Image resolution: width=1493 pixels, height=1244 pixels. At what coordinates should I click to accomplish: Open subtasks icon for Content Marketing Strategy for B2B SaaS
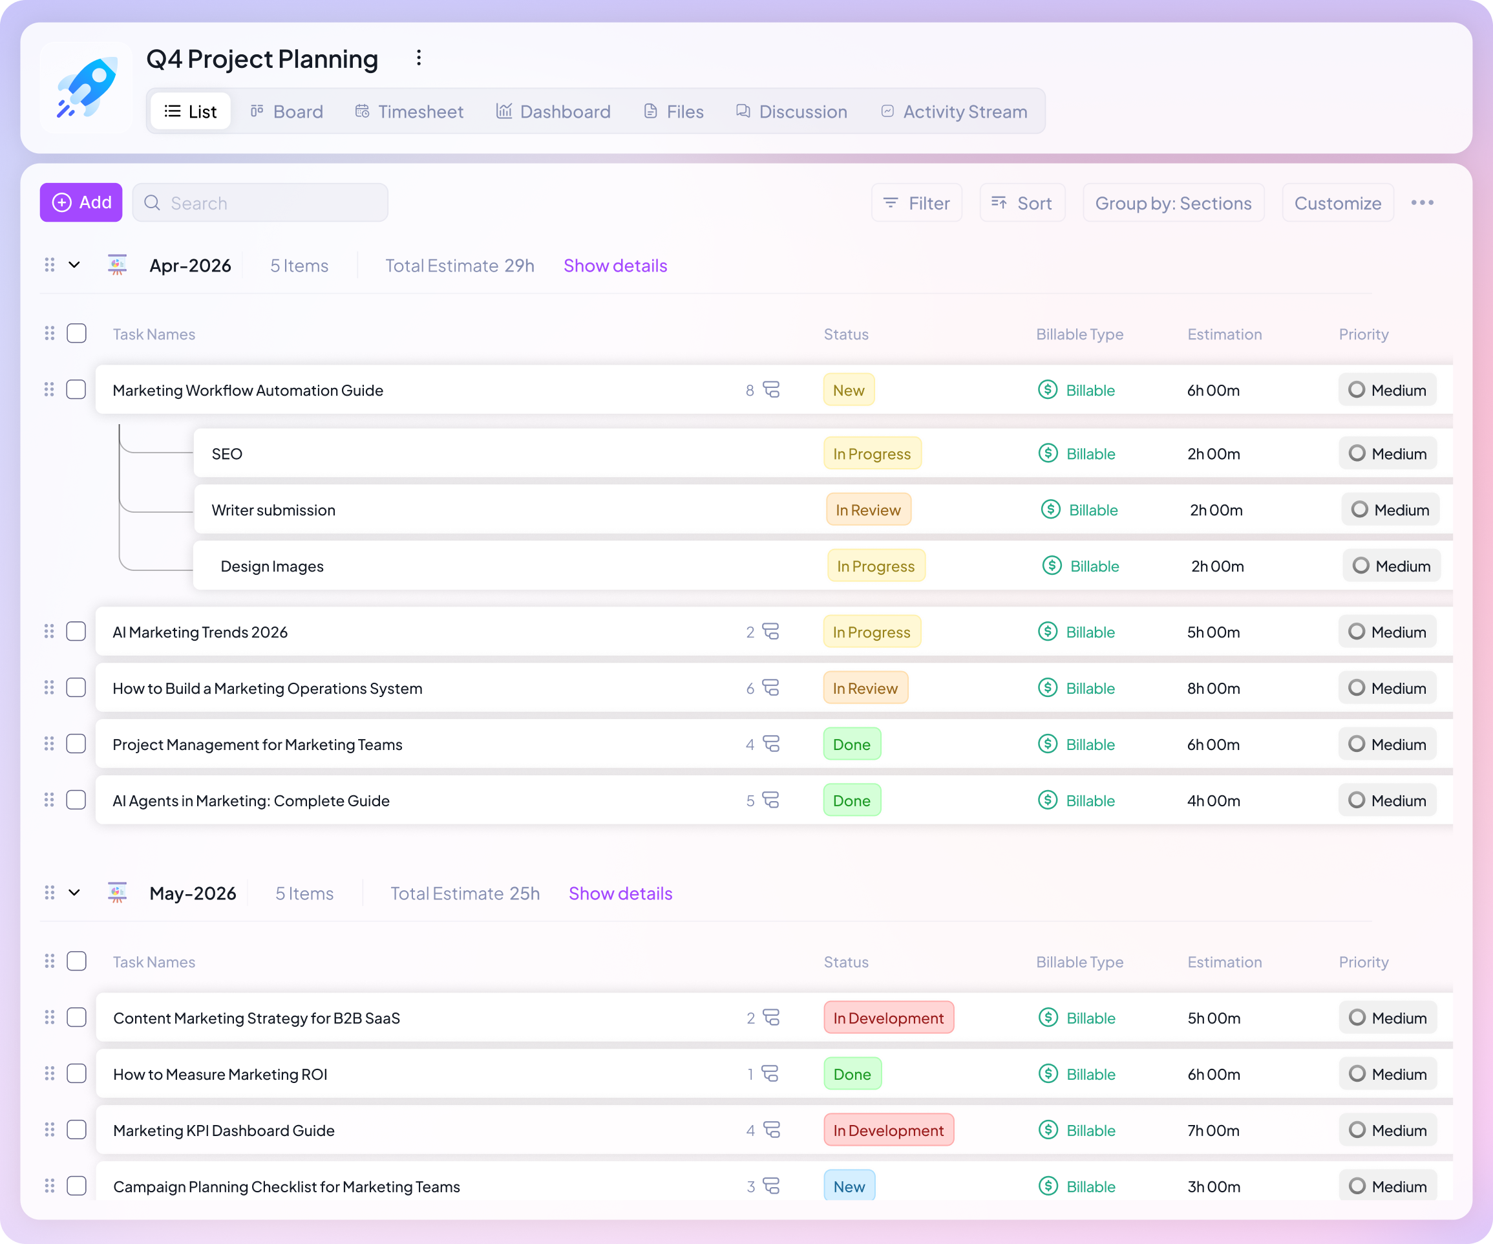[772, 1018]
